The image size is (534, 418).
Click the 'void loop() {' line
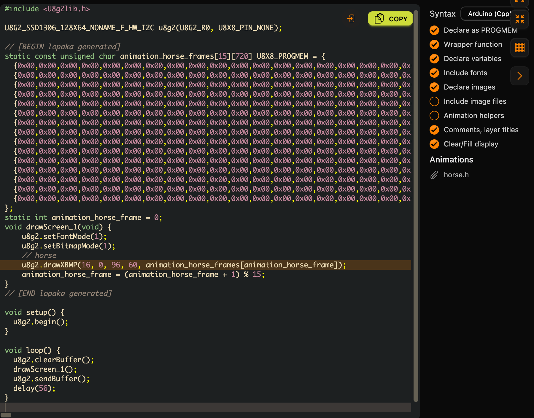(x=33, y=350)
